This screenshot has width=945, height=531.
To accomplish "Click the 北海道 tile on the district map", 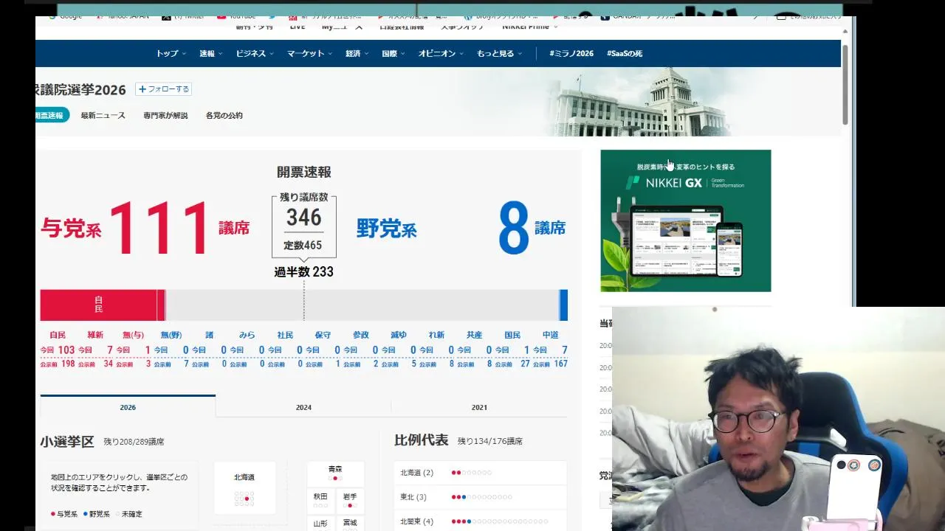I will click(244, 488).
